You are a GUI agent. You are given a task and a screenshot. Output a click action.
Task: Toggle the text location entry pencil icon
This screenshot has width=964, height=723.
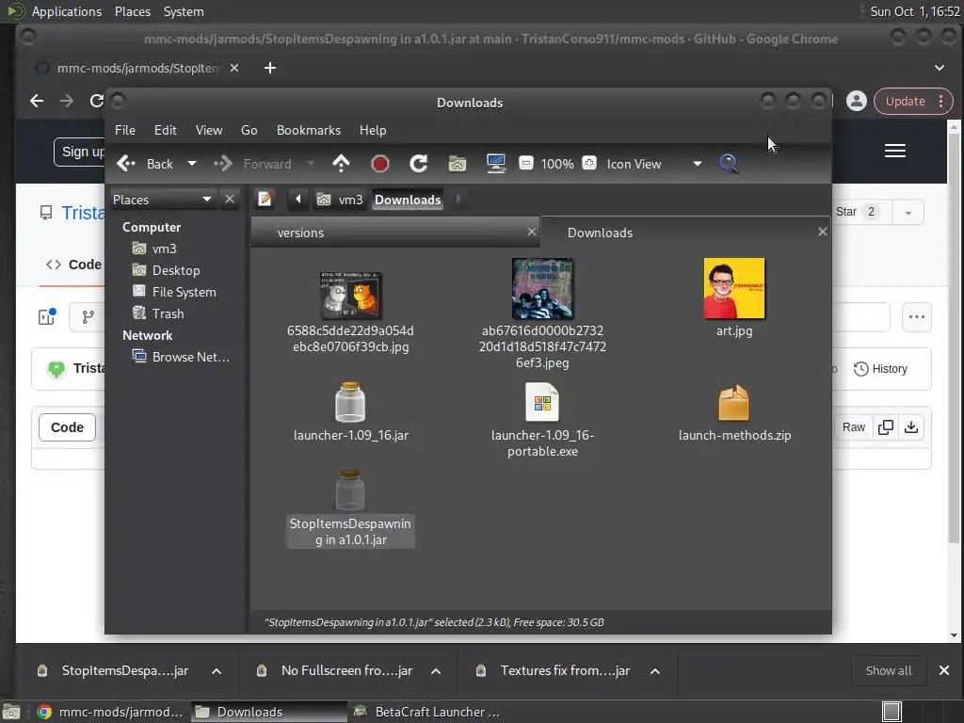click(265, 200)
